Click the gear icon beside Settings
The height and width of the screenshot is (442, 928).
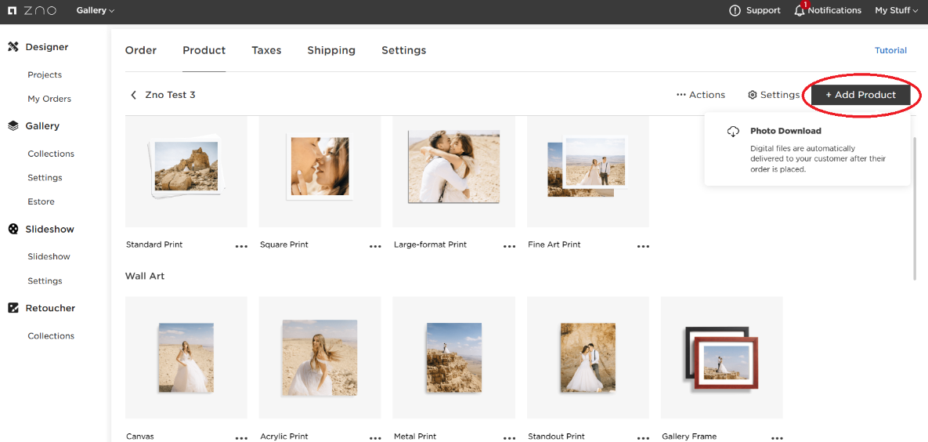[x=753, y=95]
